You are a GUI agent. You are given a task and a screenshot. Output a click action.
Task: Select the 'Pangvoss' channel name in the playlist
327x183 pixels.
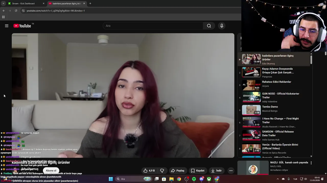coord(267,77)
